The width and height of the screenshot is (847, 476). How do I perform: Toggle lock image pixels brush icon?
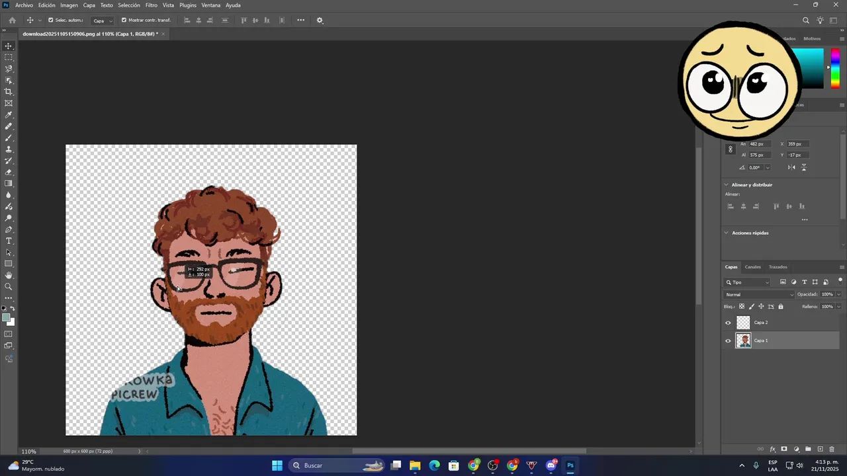(x=751, y=307)
